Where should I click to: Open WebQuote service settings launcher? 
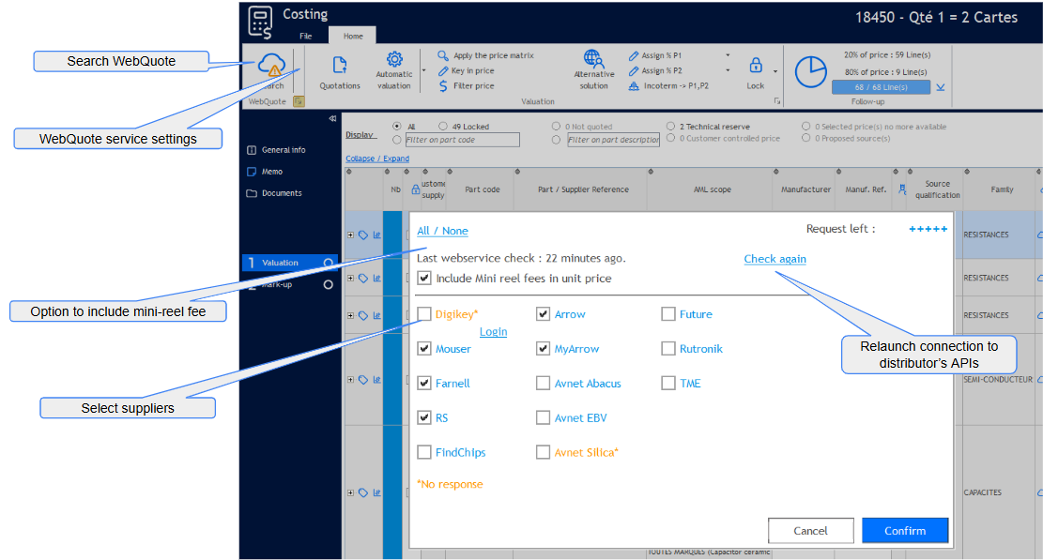click(x=299, y=101)
